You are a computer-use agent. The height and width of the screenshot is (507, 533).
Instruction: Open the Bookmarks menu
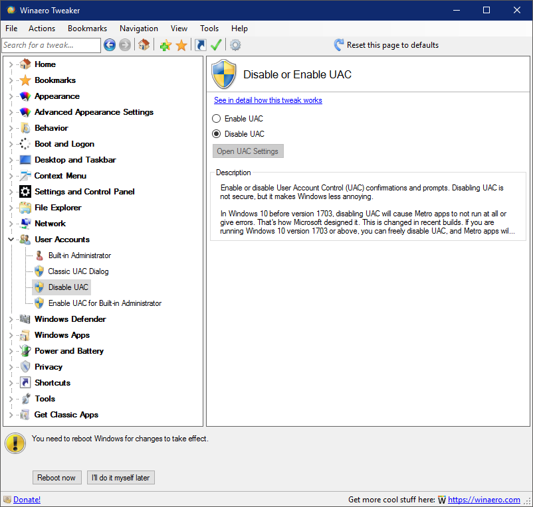point(87,29)
